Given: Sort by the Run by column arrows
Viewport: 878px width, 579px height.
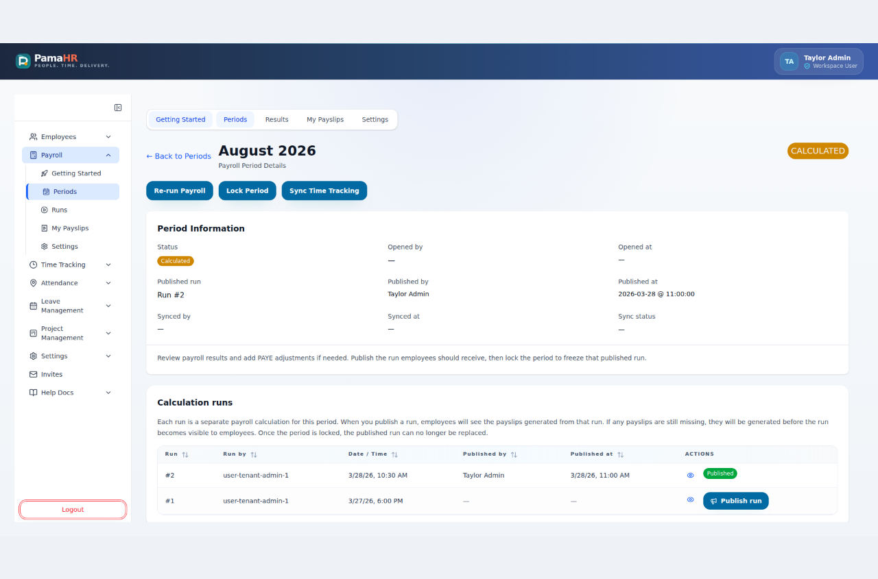Looking at the screenshot, I should coord(254,454).
